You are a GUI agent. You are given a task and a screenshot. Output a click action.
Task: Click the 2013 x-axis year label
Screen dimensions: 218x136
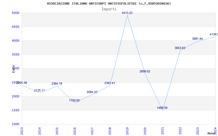(x=22, y=131)
